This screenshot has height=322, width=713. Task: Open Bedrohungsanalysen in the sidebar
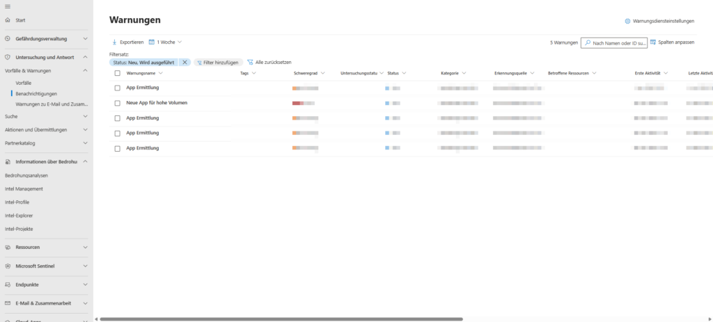click(x=26, y=175)
